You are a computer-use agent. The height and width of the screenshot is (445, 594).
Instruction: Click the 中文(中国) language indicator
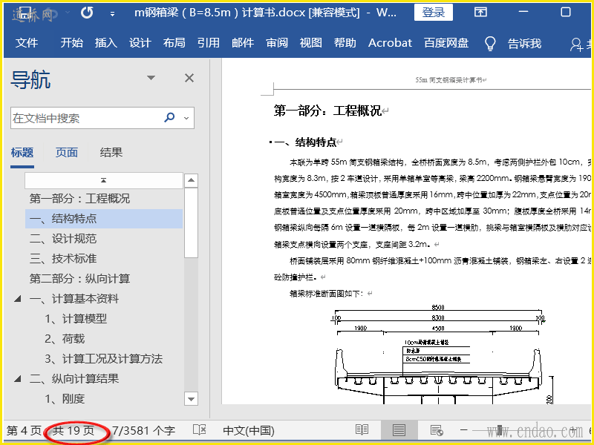click(x=249, y=430)
